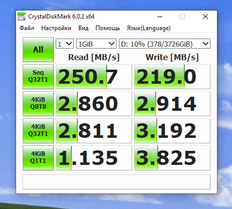This screenshot has width=232, height=209.
Task: Click the empty comment field at the bottom
Action: coord(117,182)
